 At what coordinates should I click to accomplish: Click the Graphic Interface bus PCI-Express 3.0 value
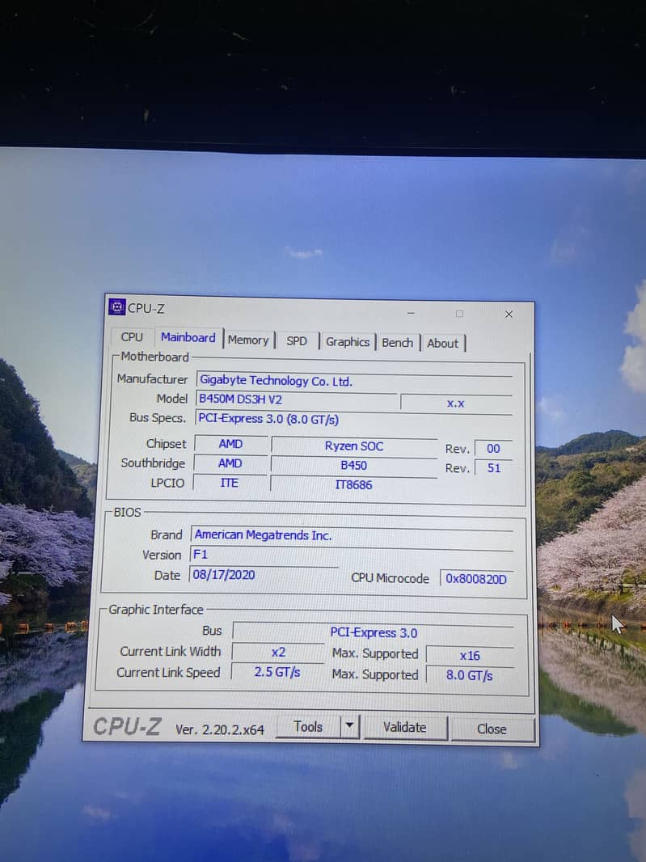[374, 633]
